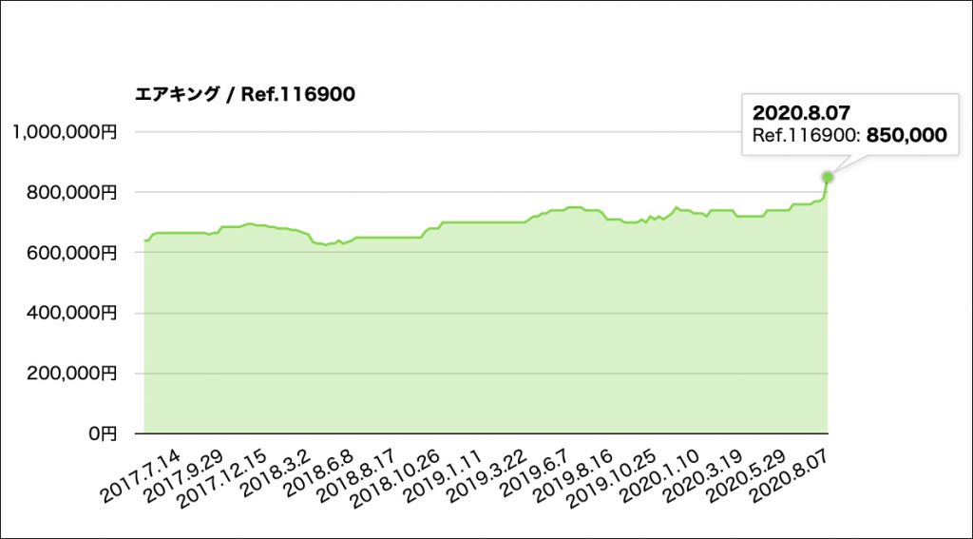The image size is (973, 539).
Task: Select the 800,000円 axis label
Action: coord(72,192)
